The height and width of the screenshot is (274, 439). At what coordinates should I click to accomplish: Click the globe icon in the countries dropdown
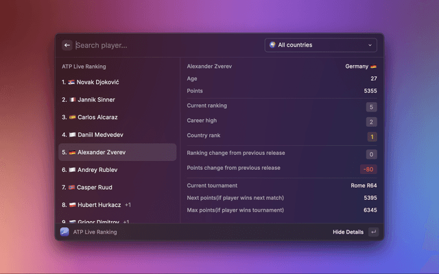[272, 45]
